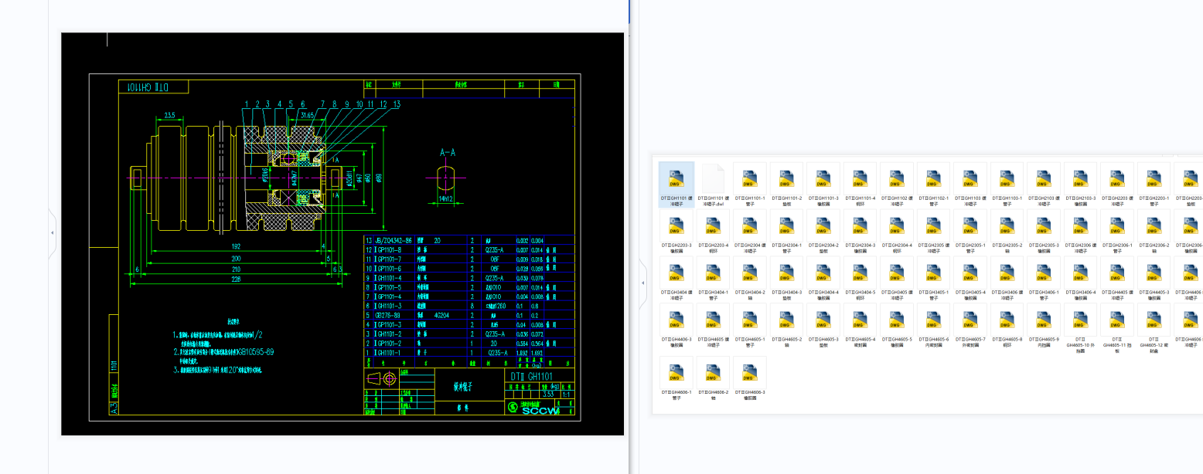Select the DTⅡGH2203-1 DWG file
This screenshot has width=1203, height=474.
click(1154, 185)
